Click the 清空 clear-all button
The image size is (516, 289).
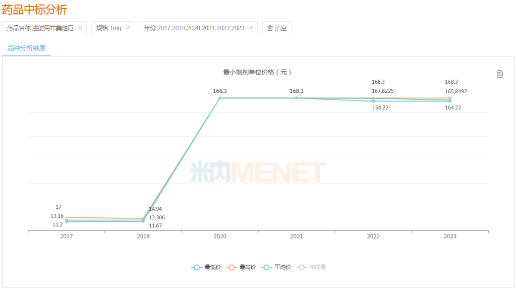tap(277, 28)
